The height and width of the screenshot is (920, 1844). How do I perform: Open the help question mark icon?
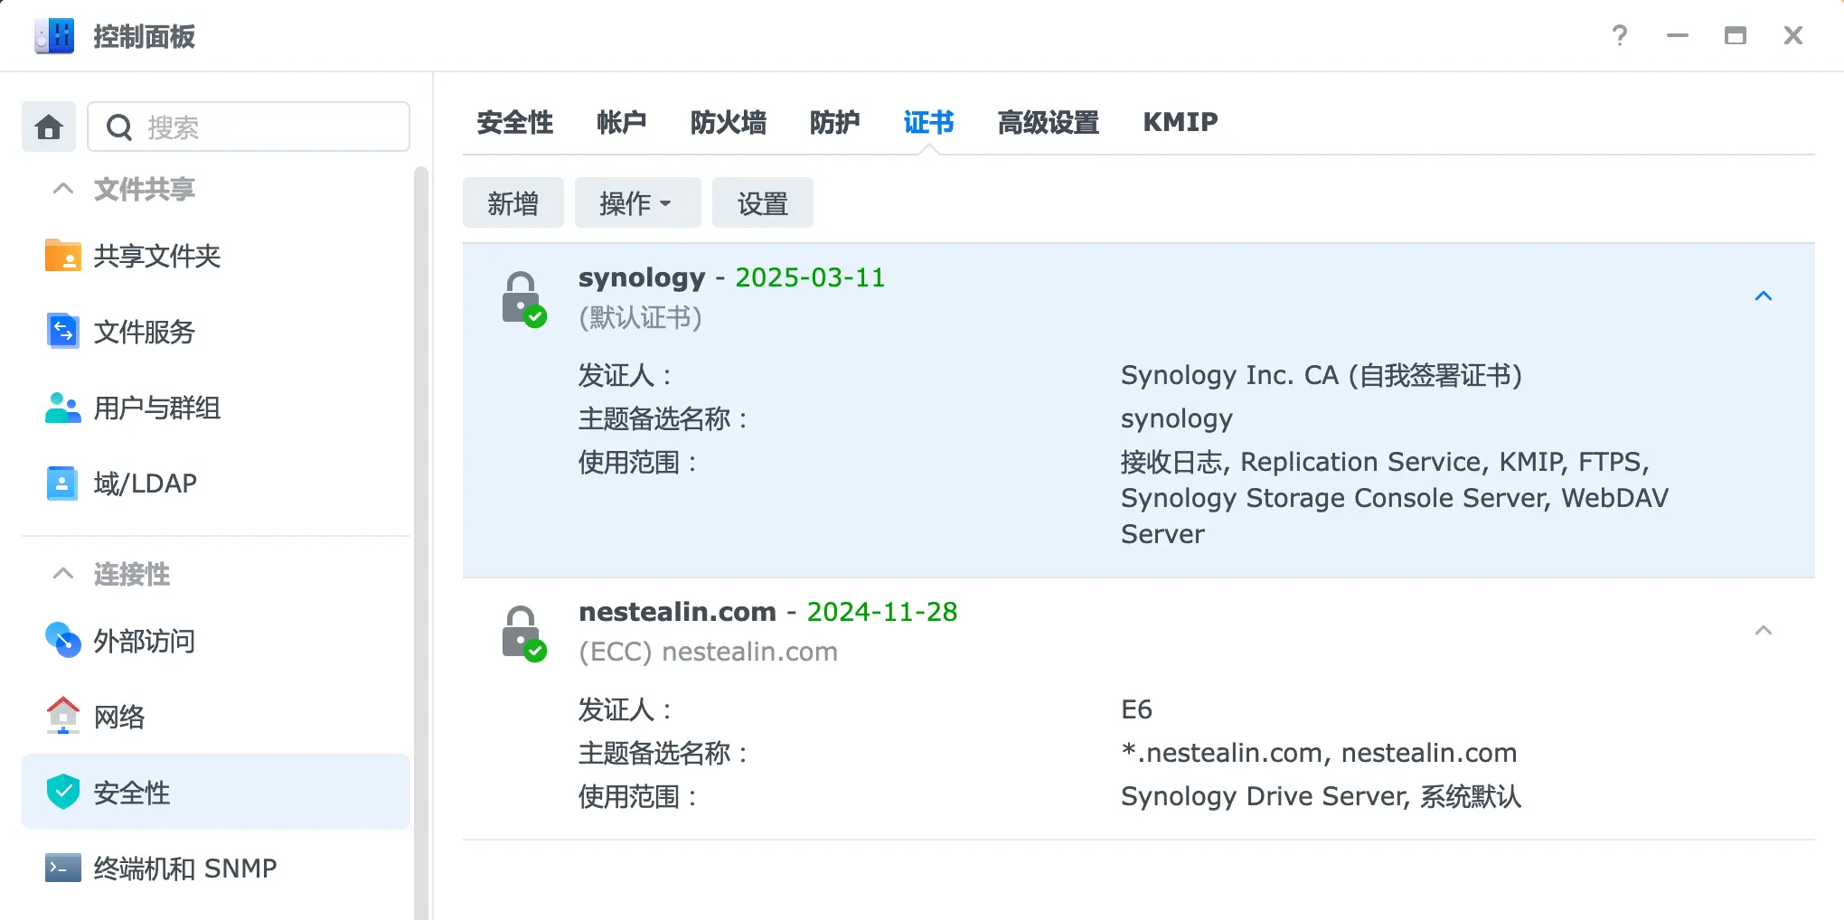click(x=1620, y=36)
